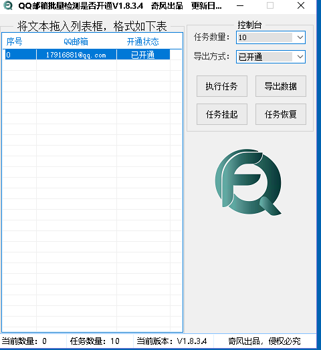Click the 当前数量 status bar panel
Viewport: 321px width, 350px height.
point(33,341)
